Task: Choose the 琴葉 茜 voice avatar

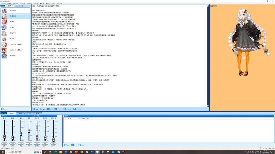Action: click(x=4, y=22)
